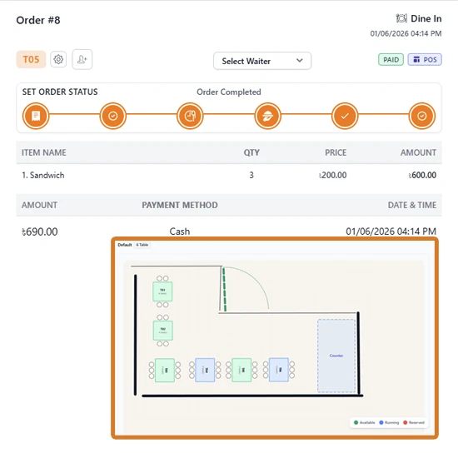Click the add customer person icon
458x458 pixels.
82,59
